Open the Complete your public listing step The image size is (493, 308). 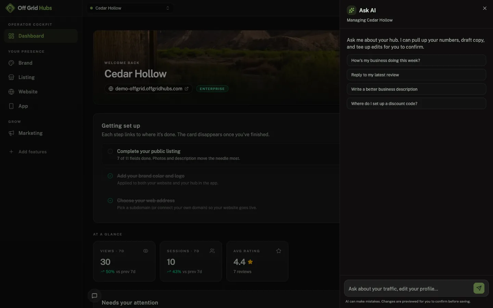[x=221, y=154]
